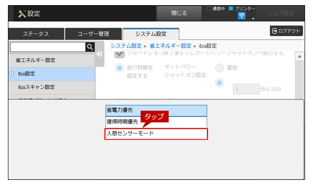
Task: Click the 通信中 indicator box
Action: pos(209,8)
